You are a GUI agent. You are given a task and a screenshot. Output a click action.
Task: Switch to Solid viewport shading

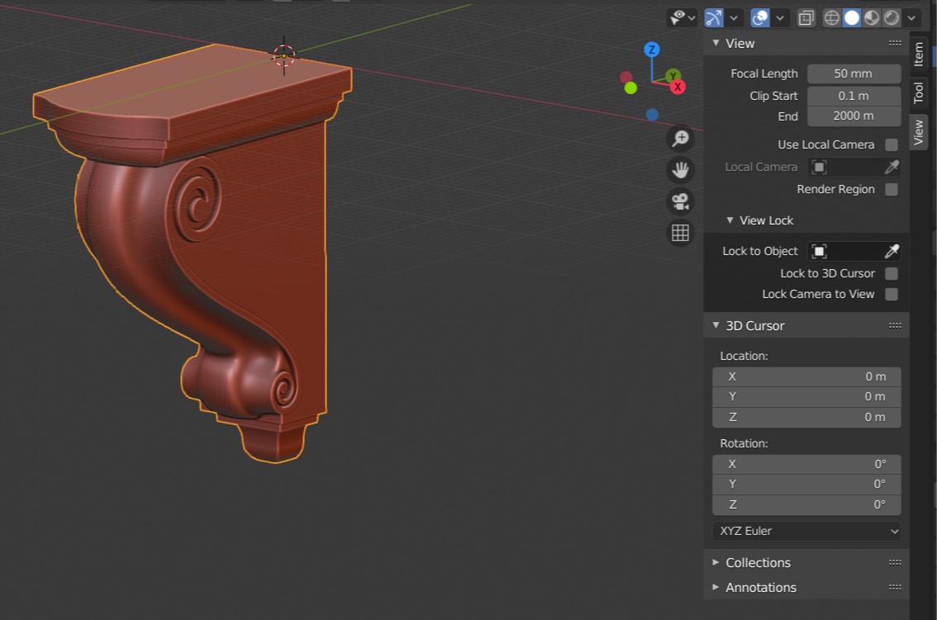(x=852, y=18)
